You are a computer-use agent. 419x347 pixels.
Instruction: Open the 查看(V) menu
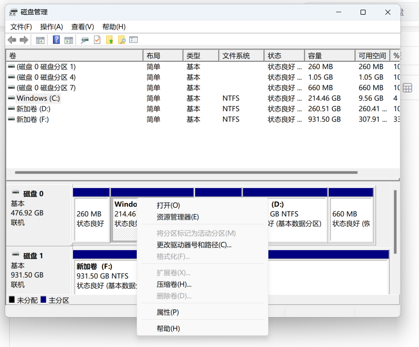82,27
